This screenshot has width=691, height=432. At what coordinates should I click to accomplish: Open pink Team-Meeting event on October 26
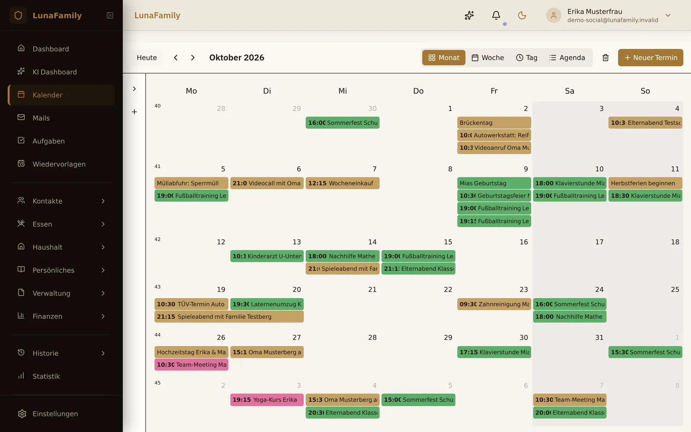[x=191, y=365]
